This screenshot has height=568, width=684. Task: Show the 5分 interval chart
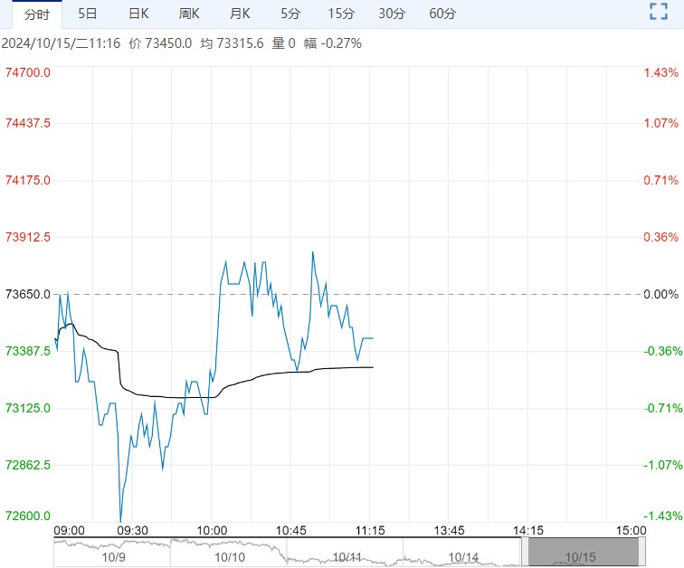pyautogui.click(x=290, y=14)
